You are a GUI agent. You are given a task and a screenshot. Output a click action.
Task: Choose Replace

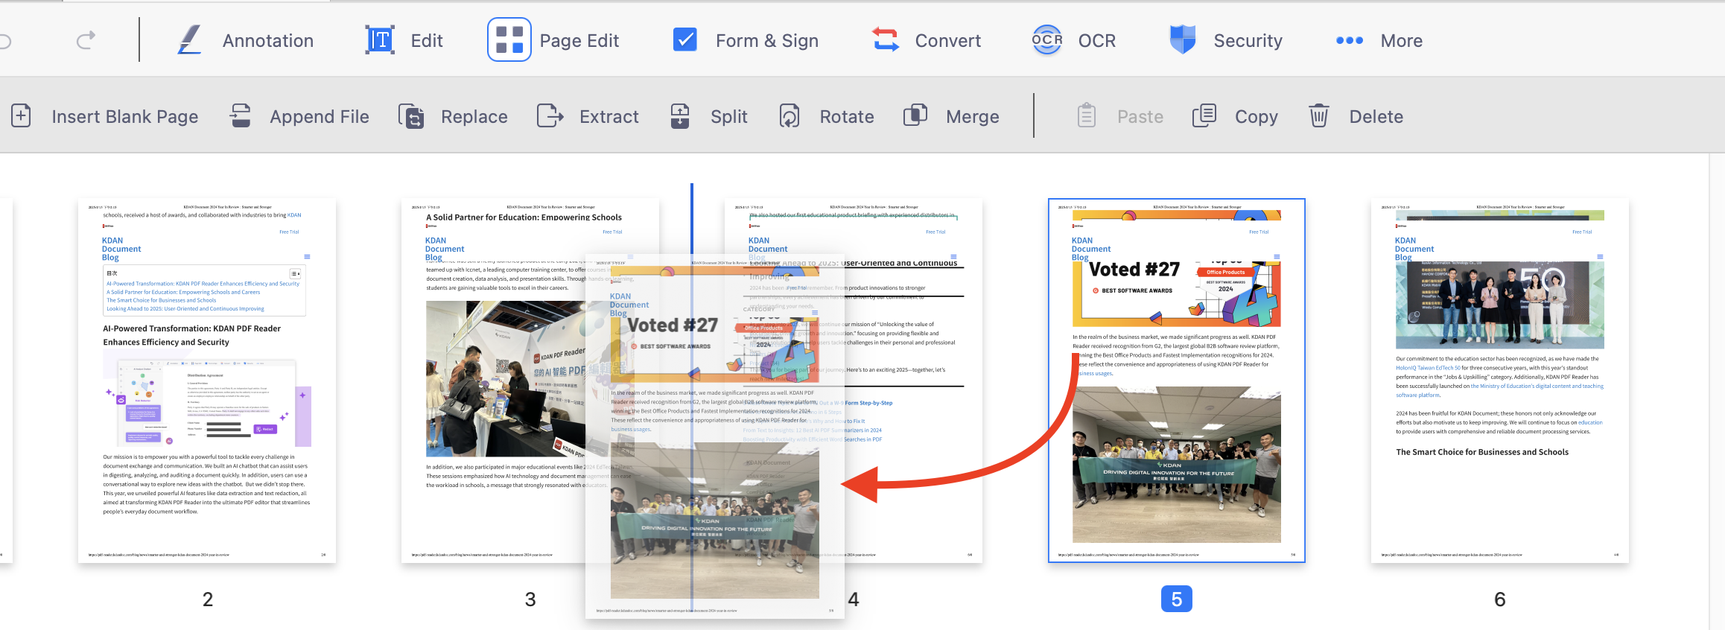point(474,117)
